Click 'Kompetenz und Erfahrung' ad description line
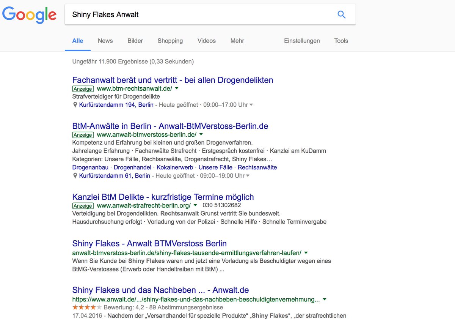 click(x=162, y=142)
